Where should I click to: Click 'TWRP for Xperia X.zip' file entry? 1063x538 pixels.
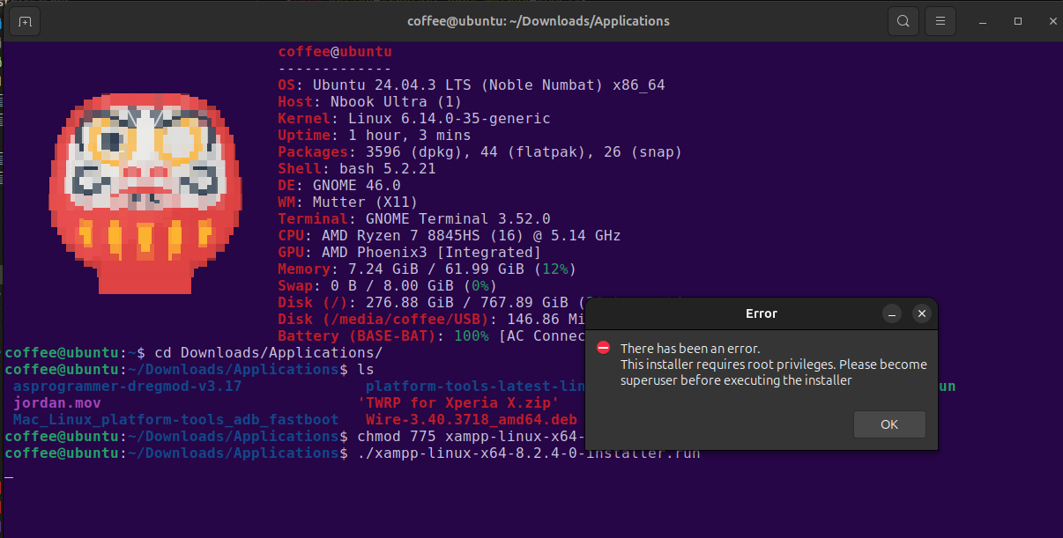[x=458, y=402]
